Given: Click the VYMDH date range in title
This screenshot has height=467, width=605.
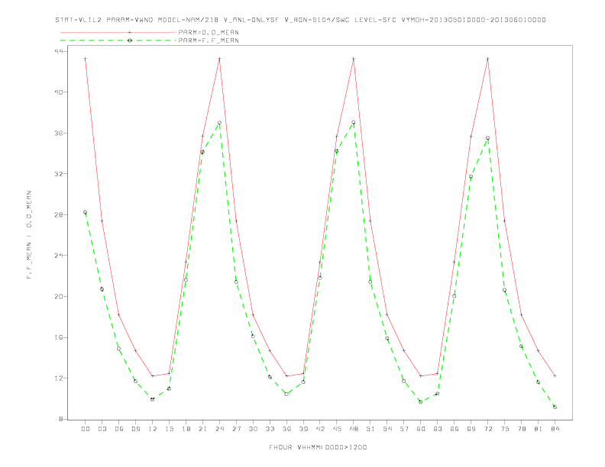Looking at the screenshot, I should click(474, 20).
